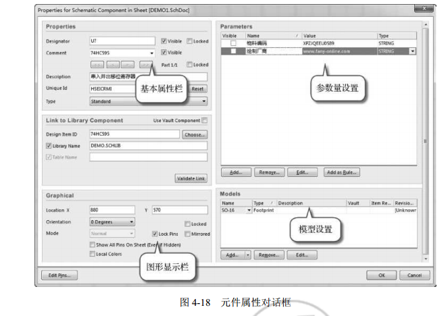Go to previous part button
Image resolution: width=446 pixels, height=316 pixels.
113,65
